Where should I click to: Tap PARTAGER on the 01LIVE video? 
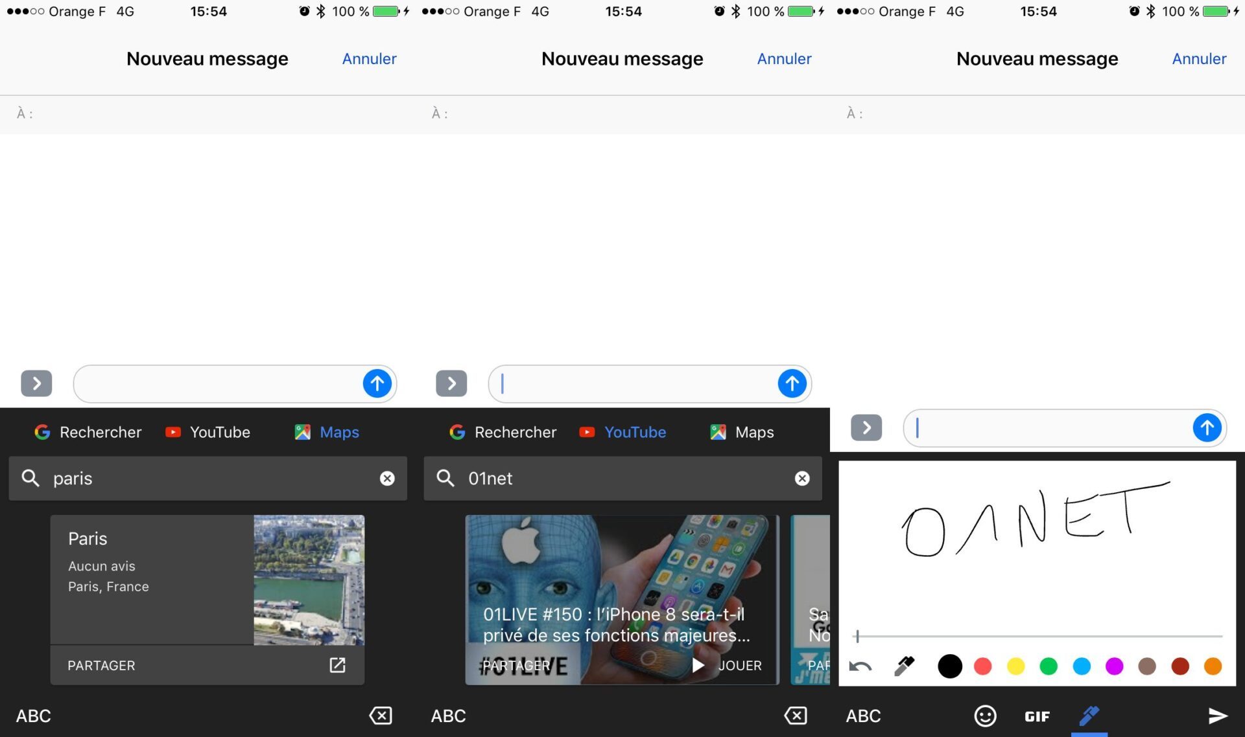coord(516,665)
